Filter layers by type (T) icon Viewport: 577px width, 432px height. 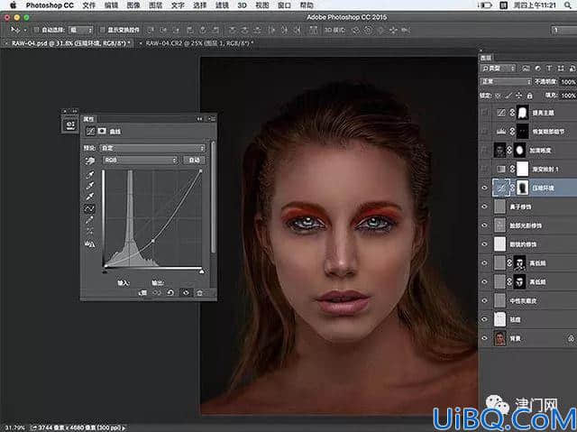(x=549, y=69)
